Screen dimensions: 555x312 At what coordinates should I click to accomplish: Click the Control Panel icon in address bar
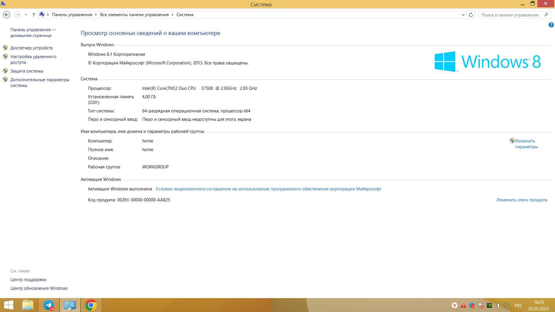[42, 14]
